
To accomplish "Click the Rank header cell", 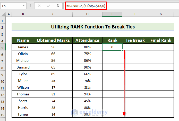I will pyautogui.click(x=112, y=40).
